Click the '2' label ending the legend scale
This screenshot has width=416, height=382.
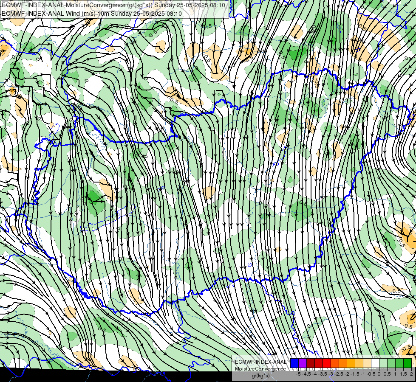[x=411, y=374]
